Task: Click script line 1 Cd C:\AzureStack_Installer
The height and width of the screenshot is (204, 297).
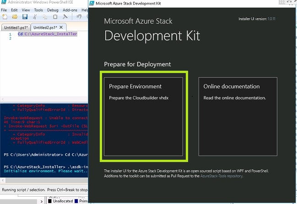Action: [x=48, y=34]
